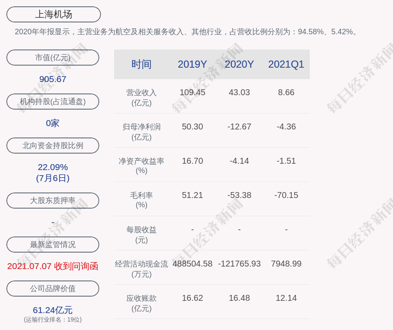The width and height of the screenshot is (393, 330).
Task: Open the 最新监管情况 pill
Action: point(53,244)
